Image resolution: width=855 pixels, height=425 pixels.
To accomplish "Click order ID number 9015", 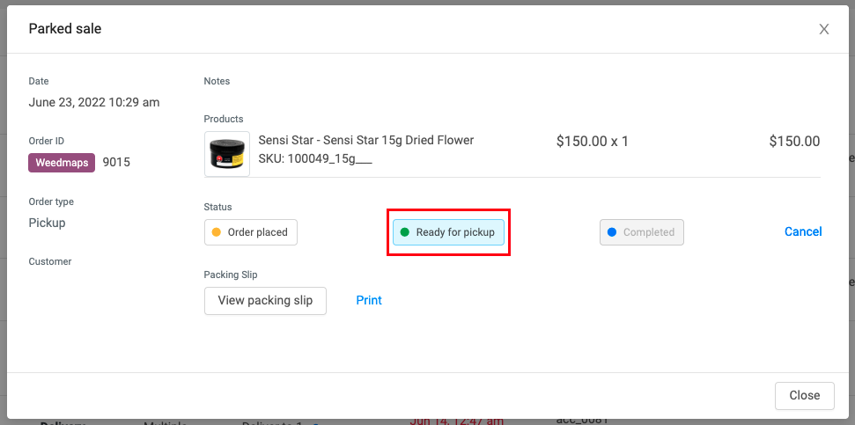I will pyautogui.click(x=116, y=163).
